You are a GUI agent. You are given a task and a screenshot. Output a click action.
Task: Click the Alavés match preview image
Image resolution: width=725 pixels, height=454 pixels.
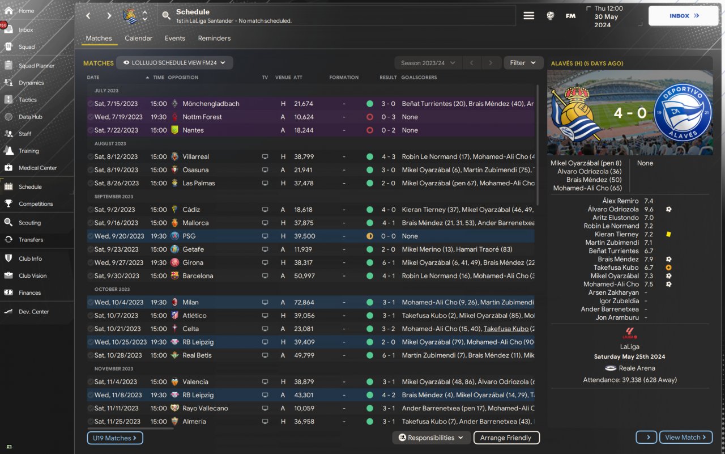pos(630,113)
